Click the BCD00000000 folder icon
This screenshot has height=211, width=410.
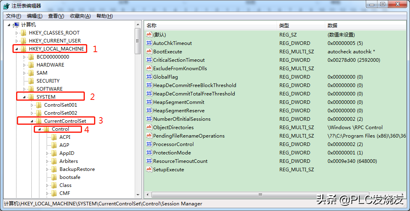pos(31,57)
